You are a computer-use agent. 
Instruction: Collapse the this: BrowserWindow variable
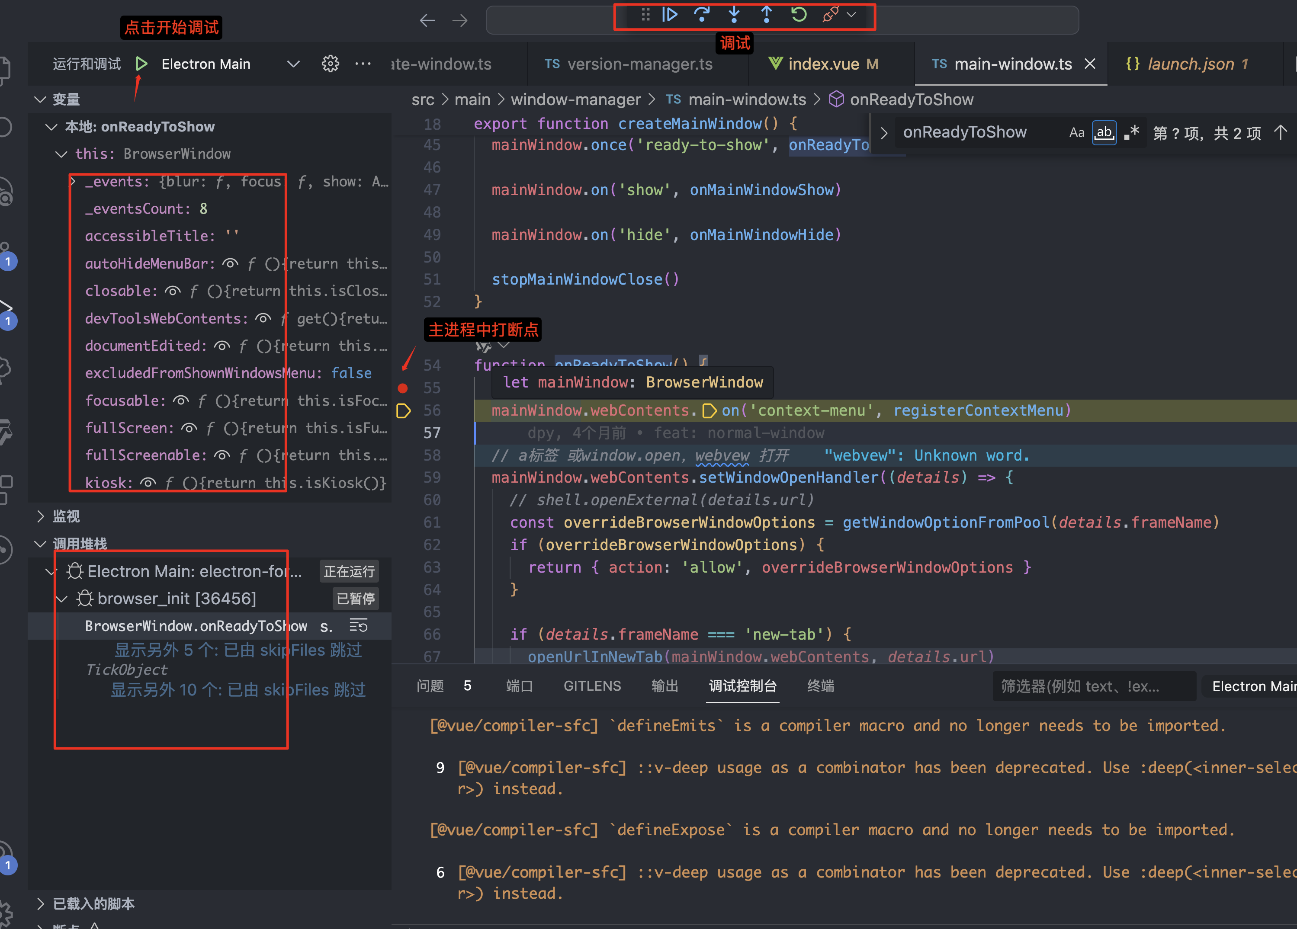[x=61, y=154]
